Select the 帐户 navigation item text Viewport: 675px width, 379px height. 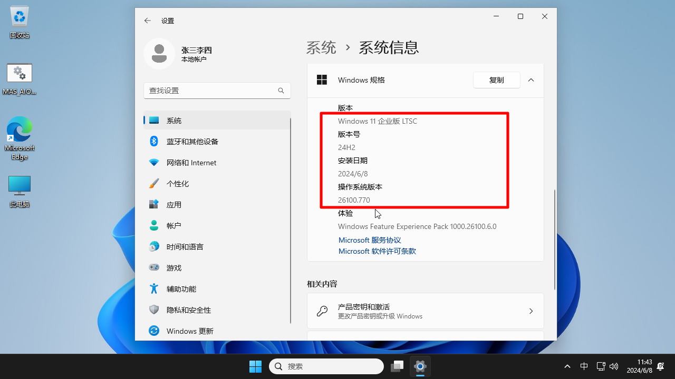pyautogui.click(x=174, y=226)
